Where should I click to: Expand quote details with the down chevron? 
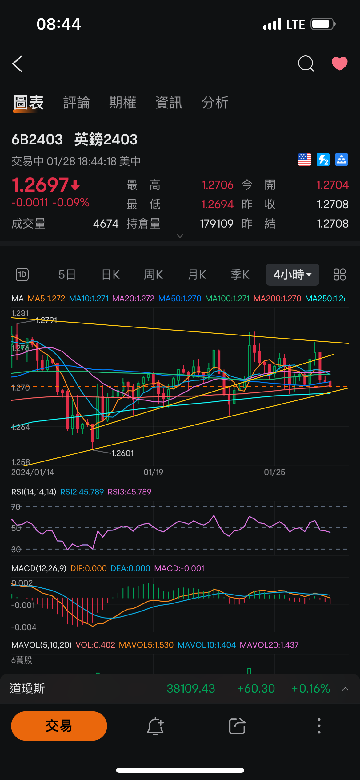180,236
